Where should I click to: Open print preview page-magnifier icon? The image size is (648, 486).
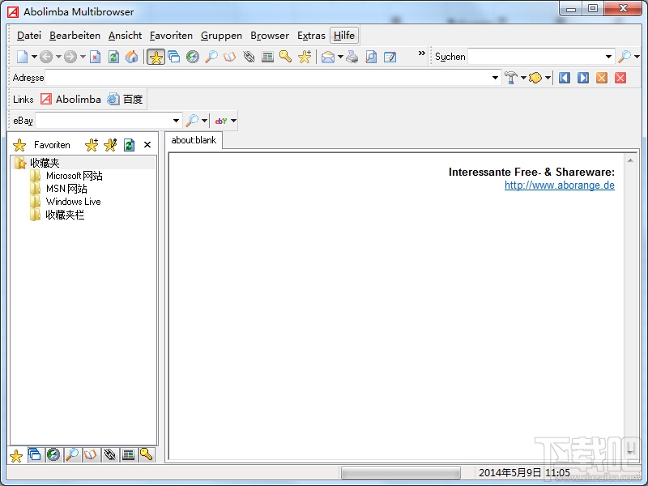click(x=371, y=57)
